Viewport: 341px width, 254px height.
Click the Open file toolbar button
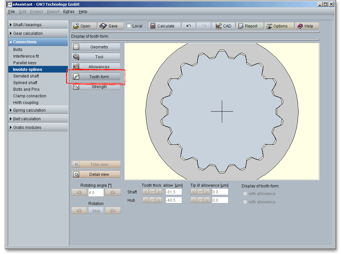(84, 26)
